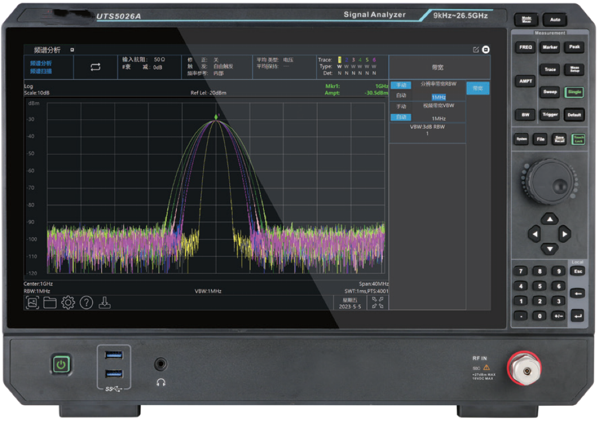Screen dimensions: 599x421
Task: Open the VBW:3dB RBW ratio selector
Action: click(x=427, y=130)
